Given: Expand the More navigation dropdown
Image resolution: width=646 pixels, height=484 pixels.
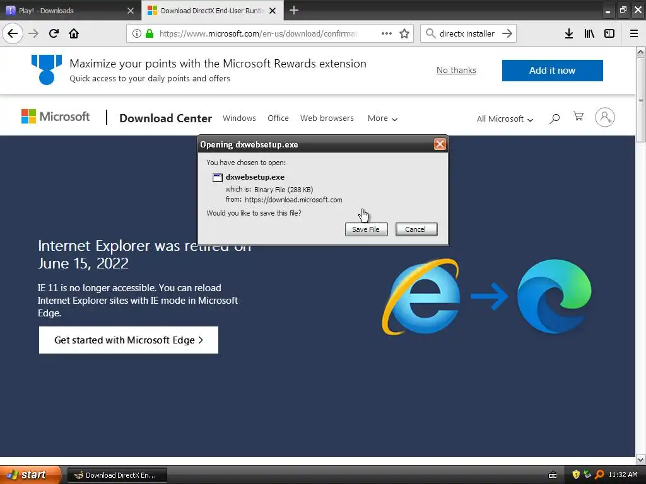Looking at the screenshot, I should coord(382,118).
